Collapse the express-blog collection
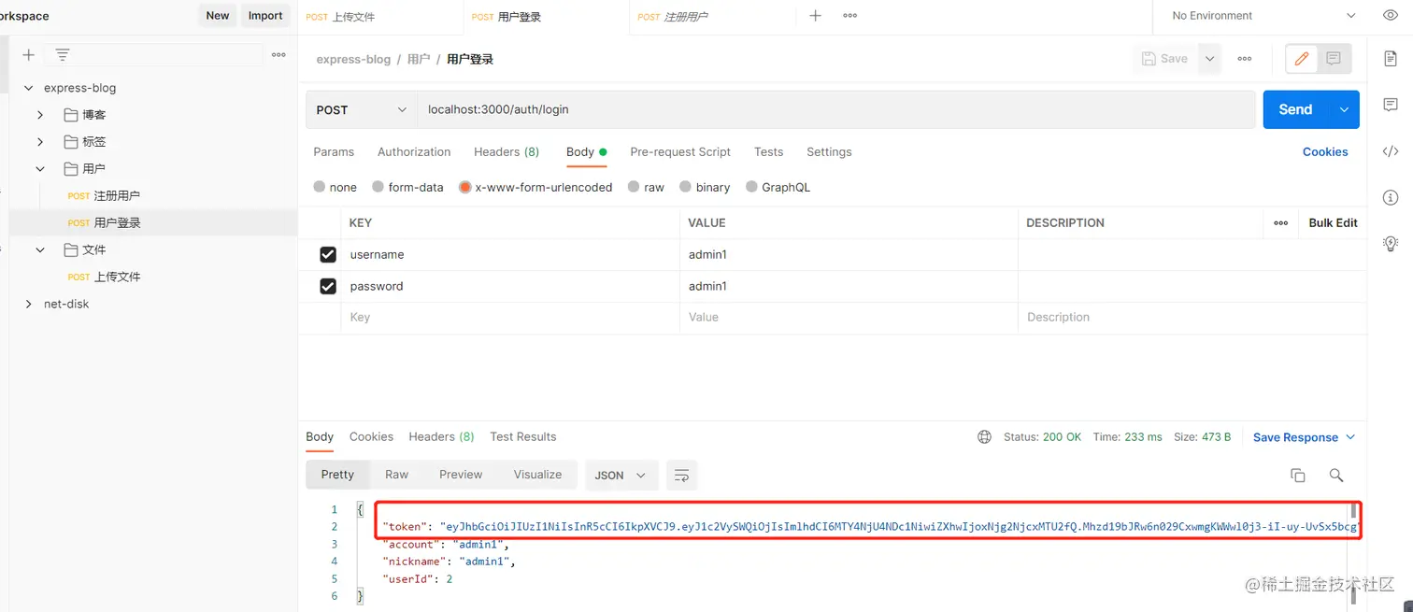Screen dimensions: 1413x612 pyautogui.click(x=28, y=88)
